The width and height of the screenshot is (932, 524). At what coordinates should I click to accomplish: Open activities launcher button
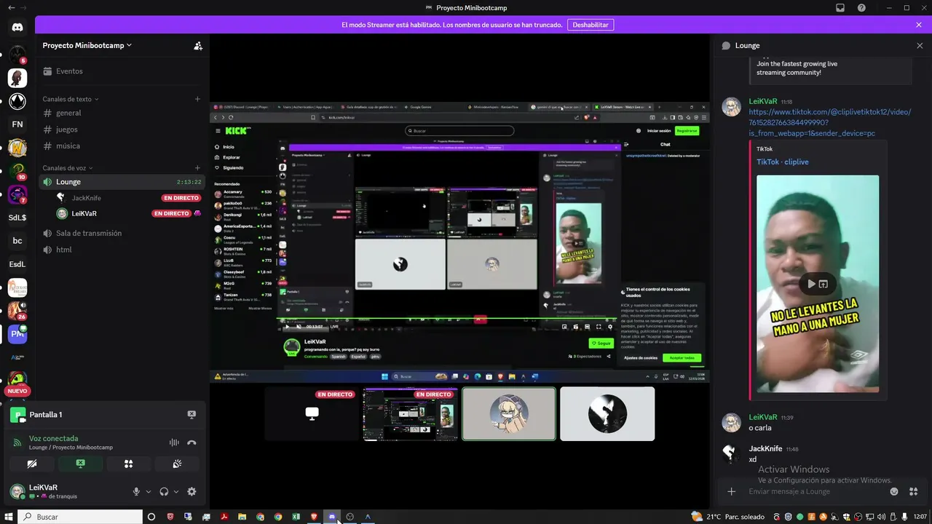pos(129,464)
